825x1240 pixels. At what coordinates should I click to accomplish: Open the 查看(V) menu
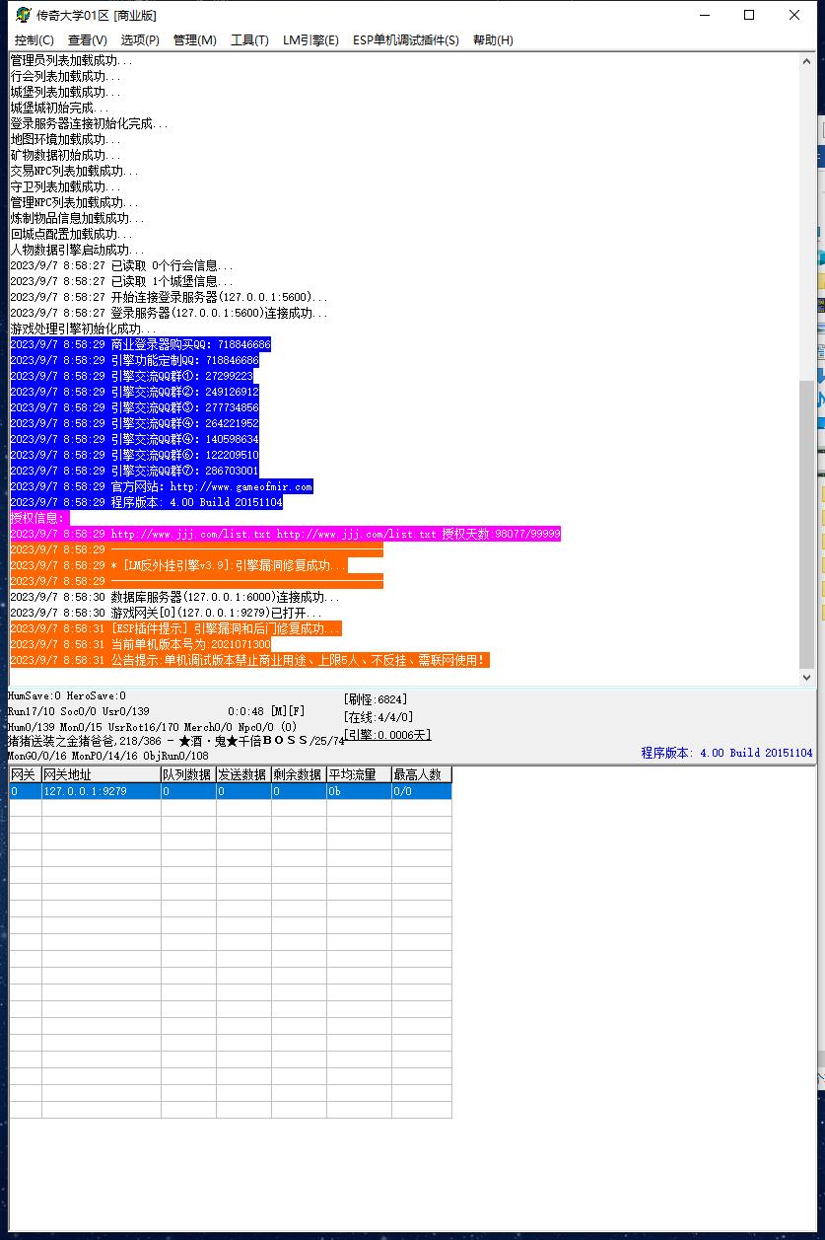click(x=88, y=40)
